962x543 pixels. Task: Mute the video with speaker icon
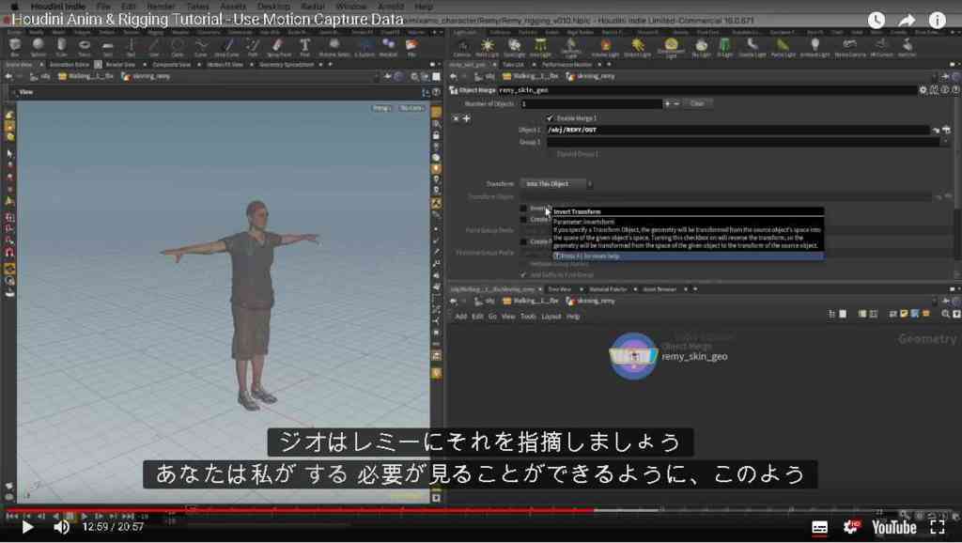tap(61, 527)
